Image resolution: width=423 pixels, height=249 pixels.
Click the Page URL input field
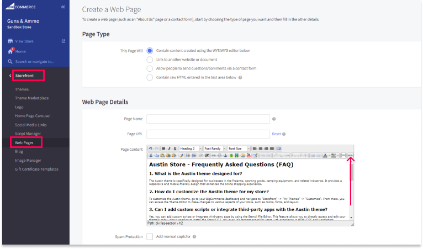[208, 134]
